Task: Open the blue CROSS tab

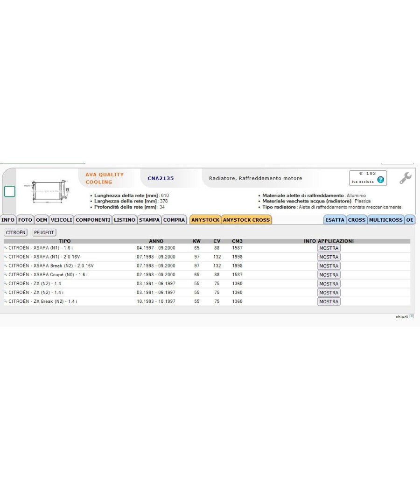Action: [x=357, y=220]
